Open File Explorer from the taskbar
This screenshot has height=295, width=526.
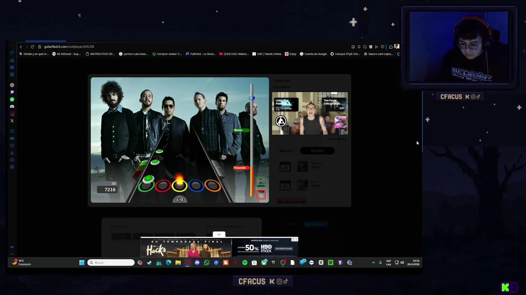tap(178, 263)
